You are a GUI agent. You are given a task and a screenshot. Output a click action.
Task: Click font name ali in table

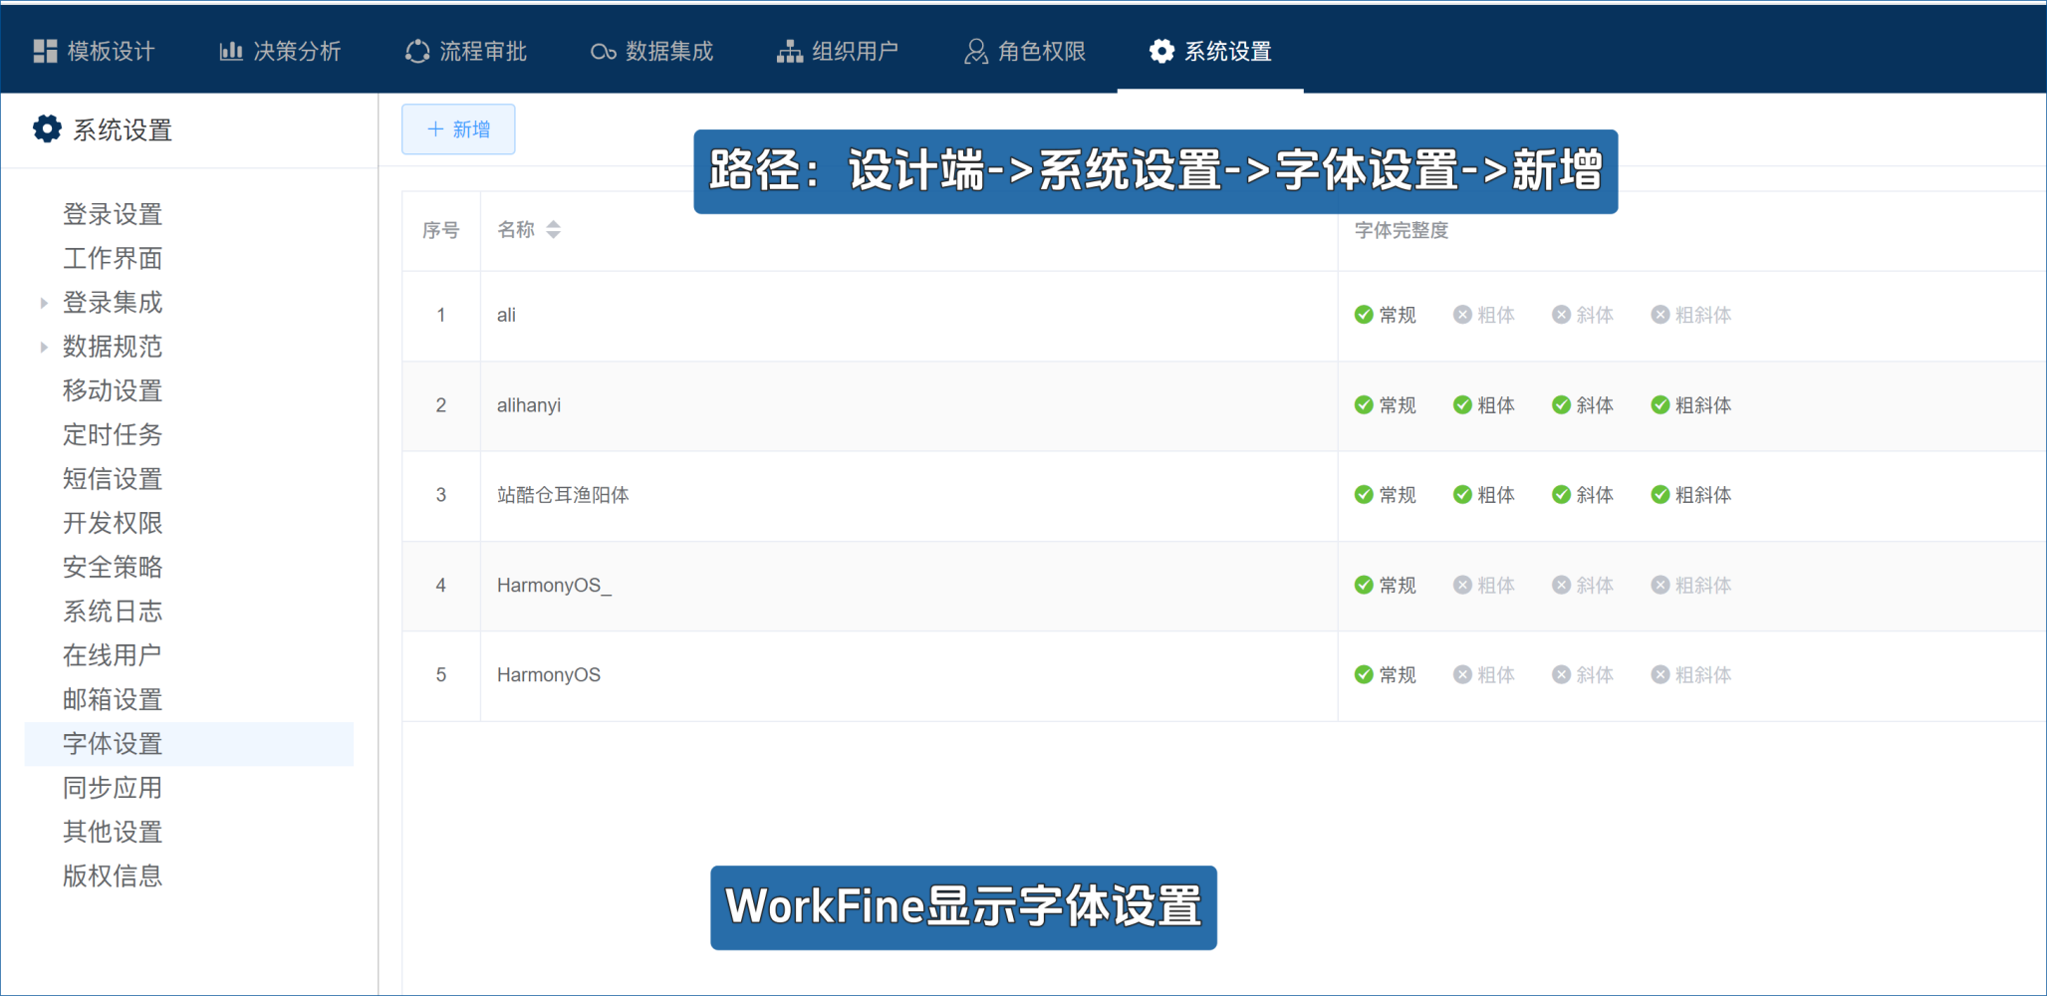[506, 315]
